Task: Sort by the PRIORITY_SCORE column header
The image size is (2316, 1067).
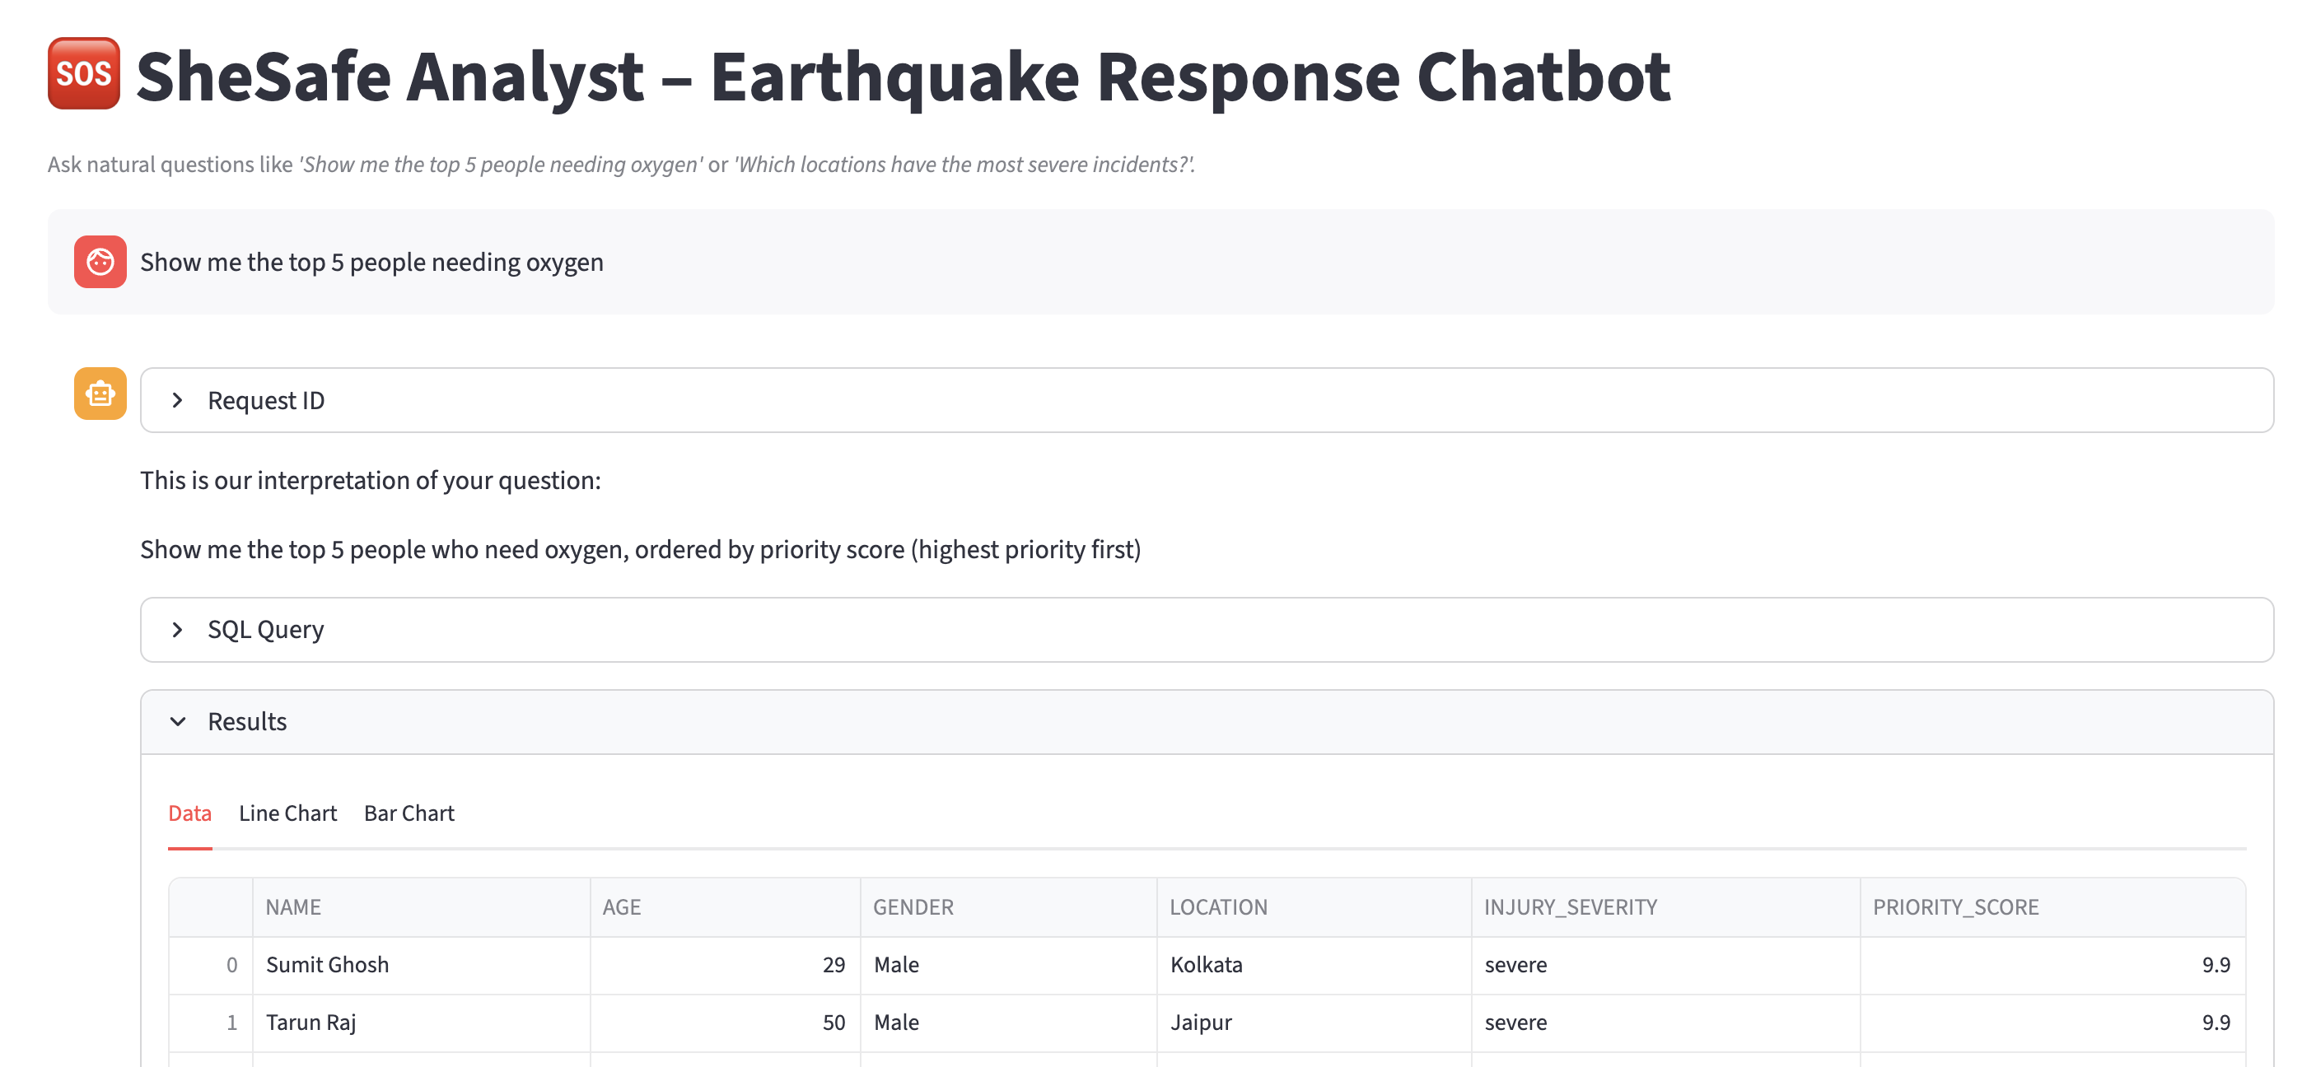Action: pos(1955,907)
